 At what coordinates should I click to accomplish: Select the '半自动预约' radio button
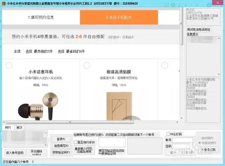pos(200,143)
